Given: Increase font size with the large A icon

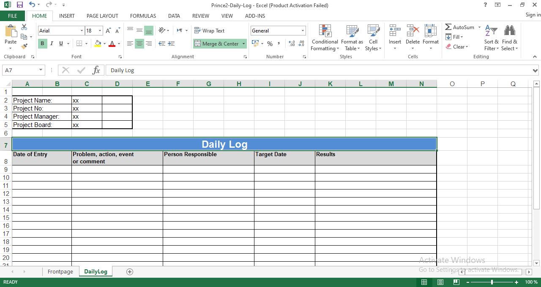Looking at the screenshot, I should click(109, 30).
